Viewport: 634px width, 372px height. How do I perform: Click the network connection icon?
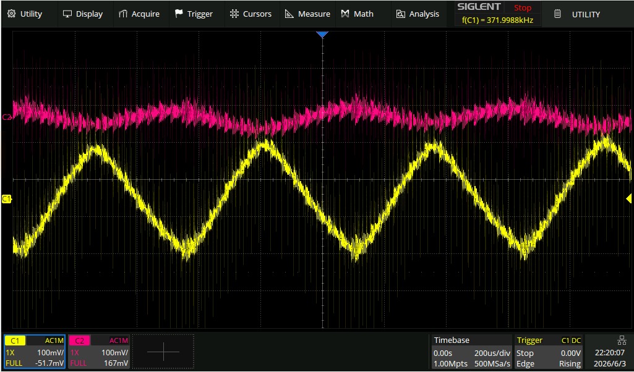[x=622, y=340]
